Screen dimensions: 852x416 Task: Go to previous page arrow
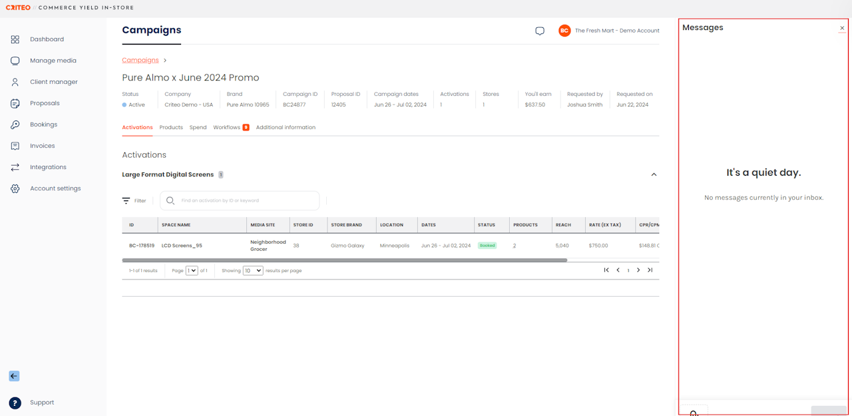point(618,270)
